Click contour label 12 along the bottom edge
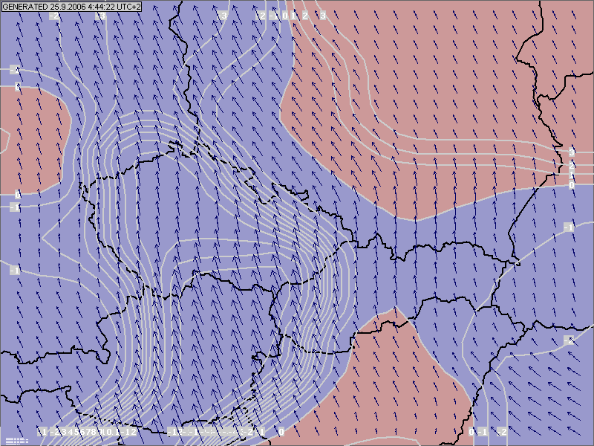This screenshot has width=594, height=446. tap(131, 432)
